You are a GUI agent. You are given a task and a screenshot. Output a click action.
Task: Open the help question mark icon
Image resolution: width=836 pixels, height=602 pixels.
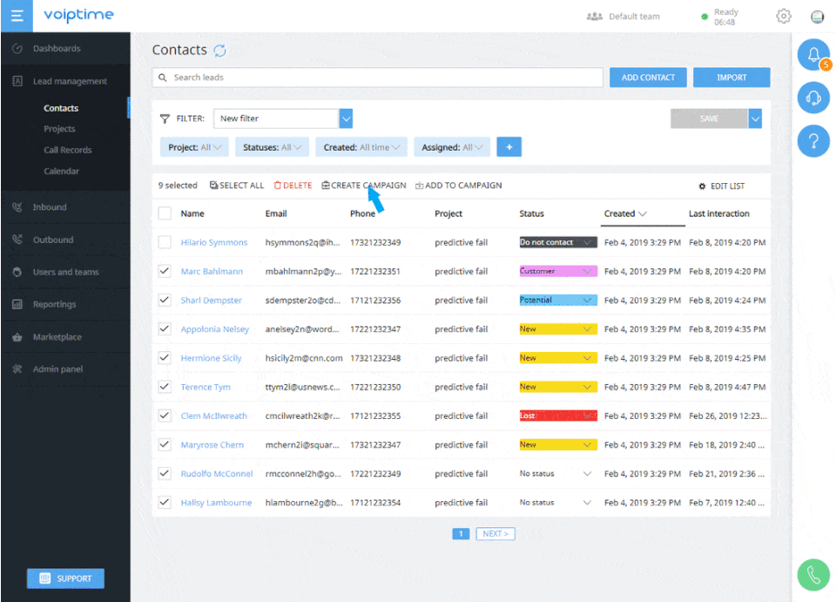tap(813, 141)
